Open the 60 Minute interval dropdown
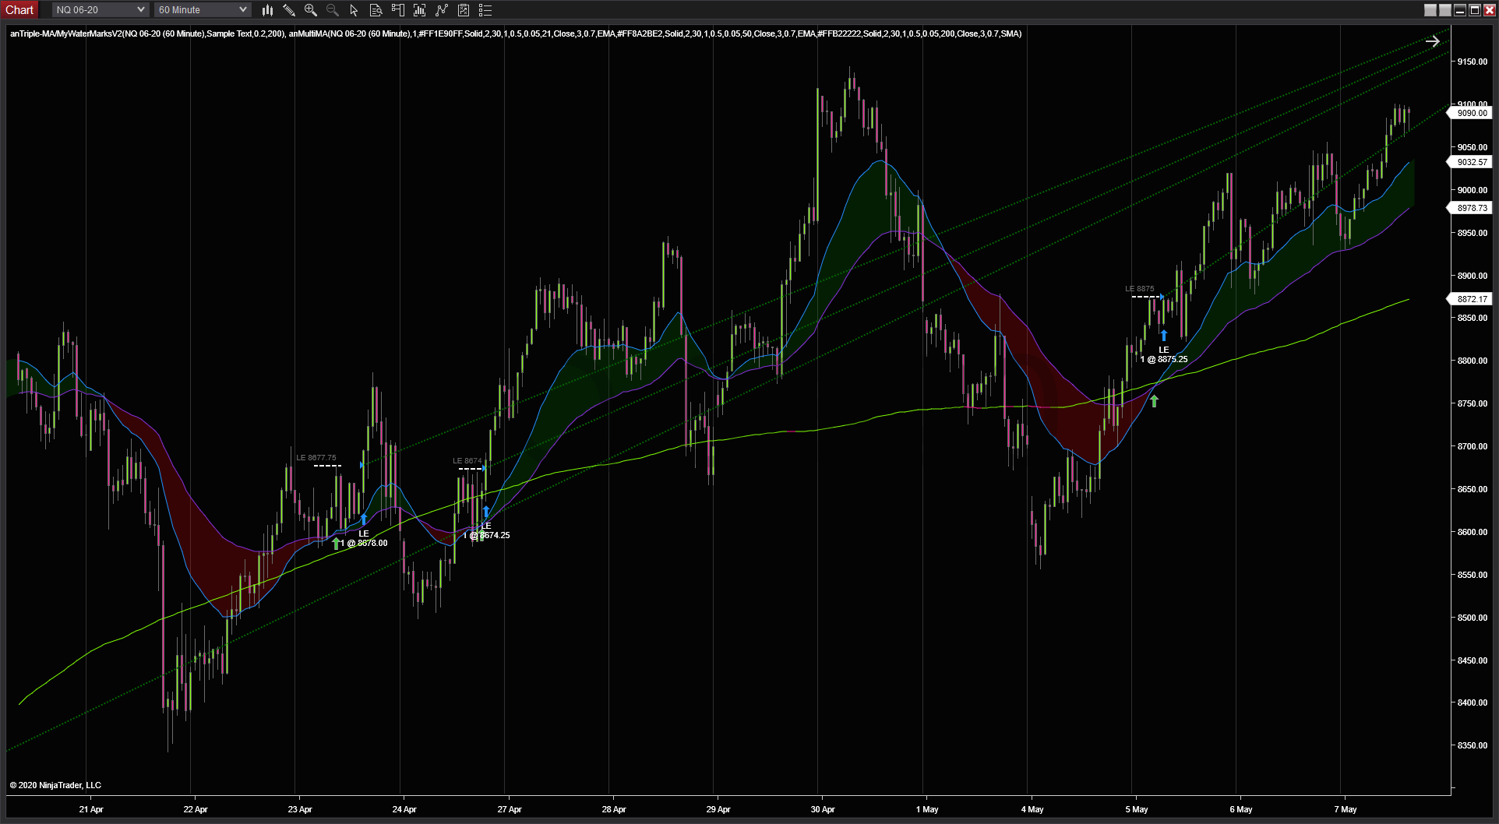The width and height of the screenshot is (1499, 824). [201, 9]
